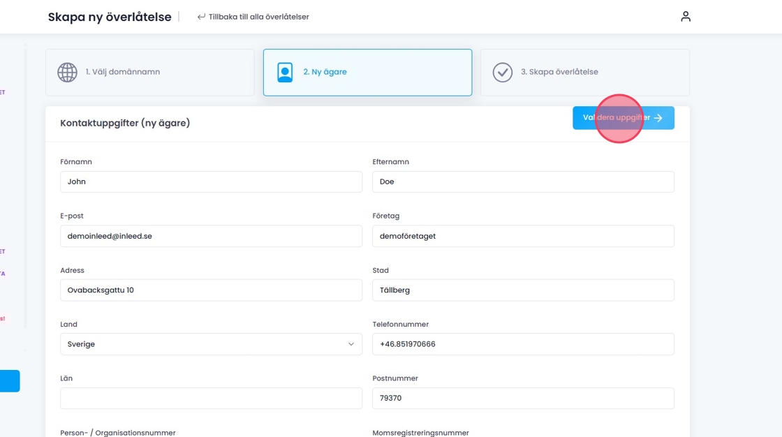Click the Stad field containing Tällberg
The width and height of the screenshot is (782, 437).
coord(523,290)
